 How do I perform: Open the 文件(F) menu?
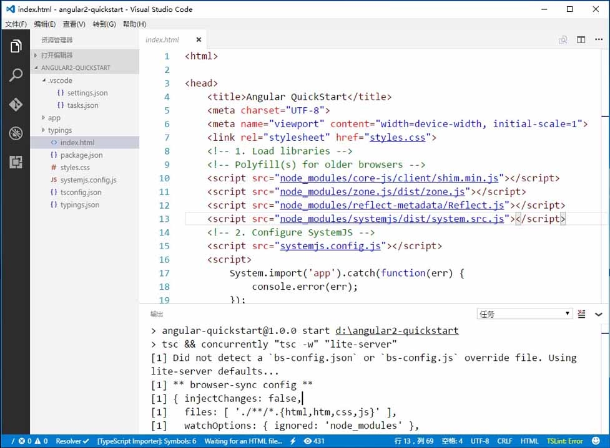click(x=16, y=24)
